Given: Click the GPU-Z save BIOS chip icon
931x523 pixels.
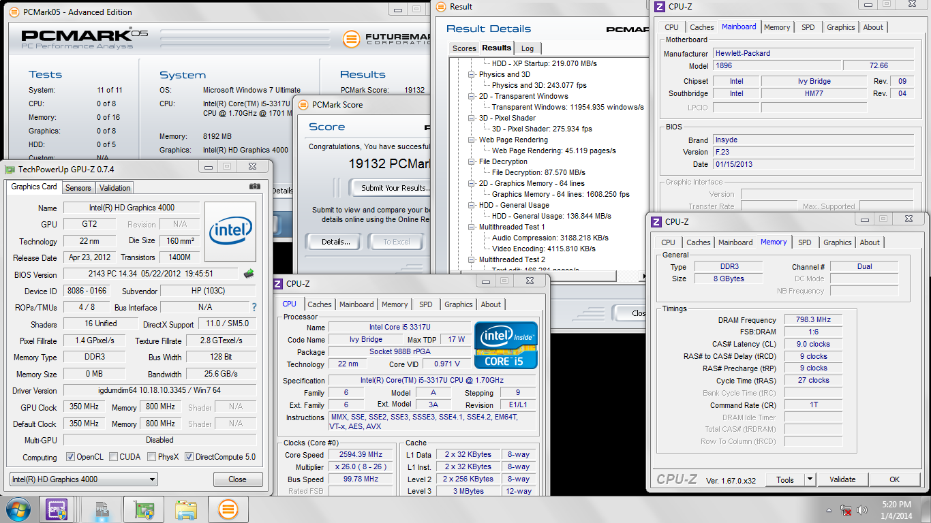Looking at the screenshot, I should pos(249,274).
